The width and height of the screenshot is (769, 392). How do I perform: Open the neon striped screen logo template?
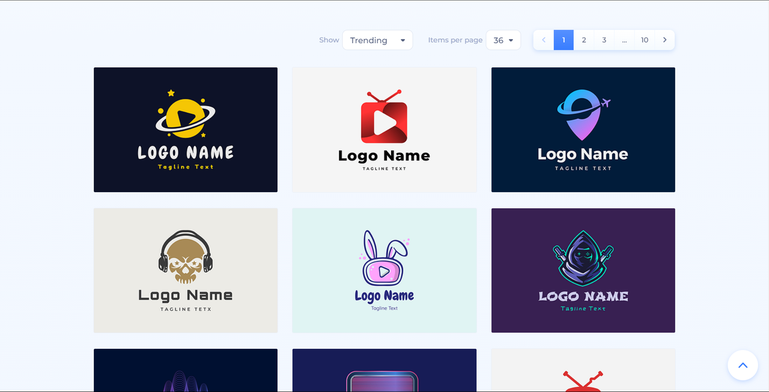(x=384, y=370)
